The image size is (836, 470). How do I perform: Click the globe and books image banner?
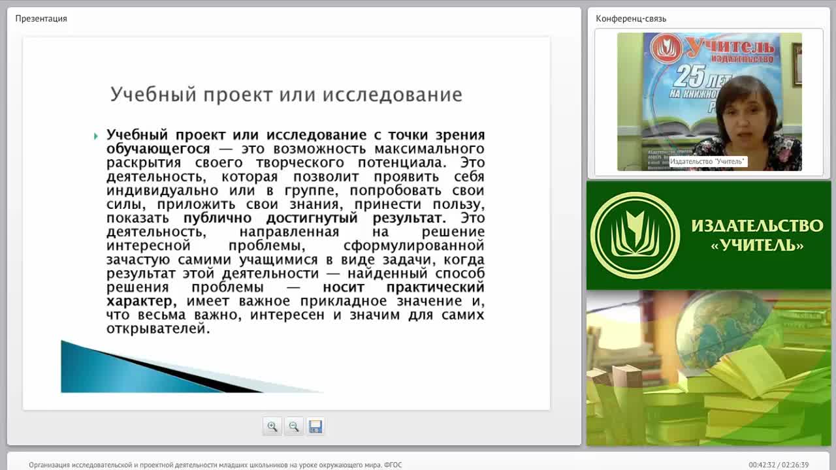point(709,368)
